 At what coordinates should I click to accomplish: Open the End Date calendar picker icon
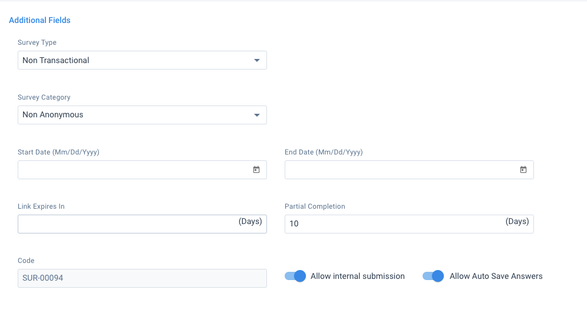523,170
